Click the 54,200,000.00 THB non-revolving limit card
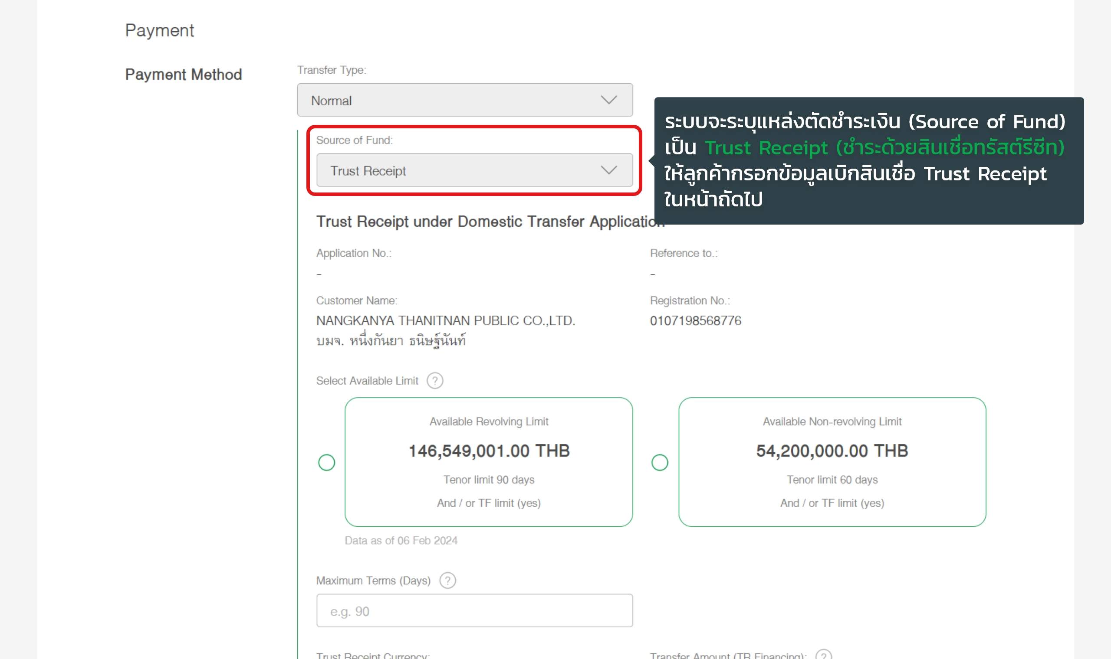1111x659 pixels. 832,462
